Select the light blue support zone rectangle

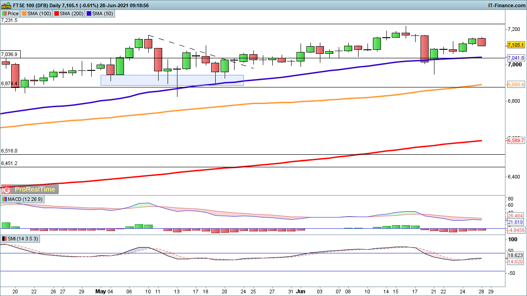(x=172, y=80)
